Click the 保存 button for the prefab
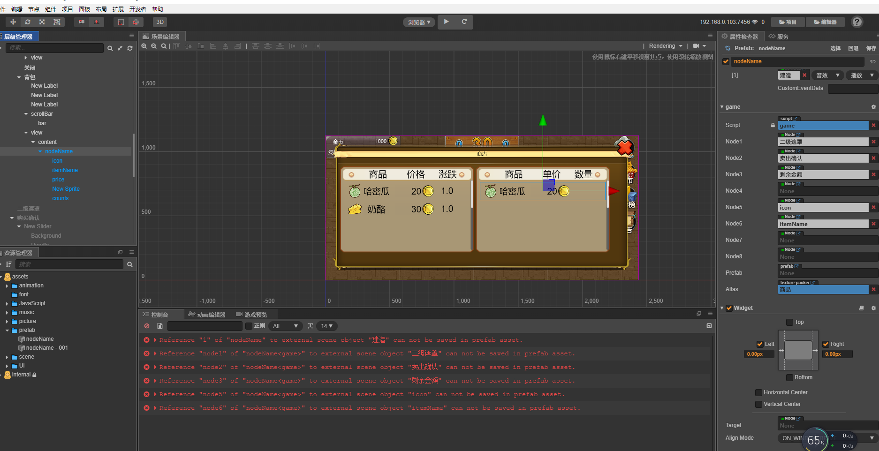Screen dimensions: 879x451 click(x=871, y=48)
